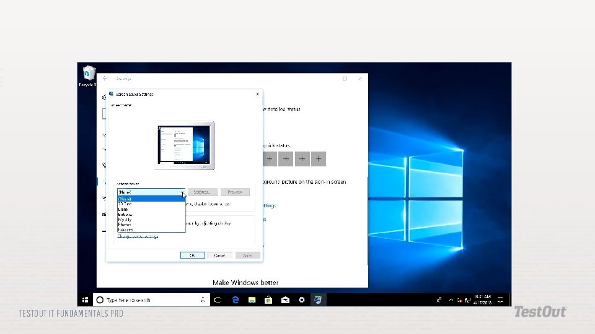
Task: Click Cancel in Screen Saver Settings
Action: click(219, 255)
